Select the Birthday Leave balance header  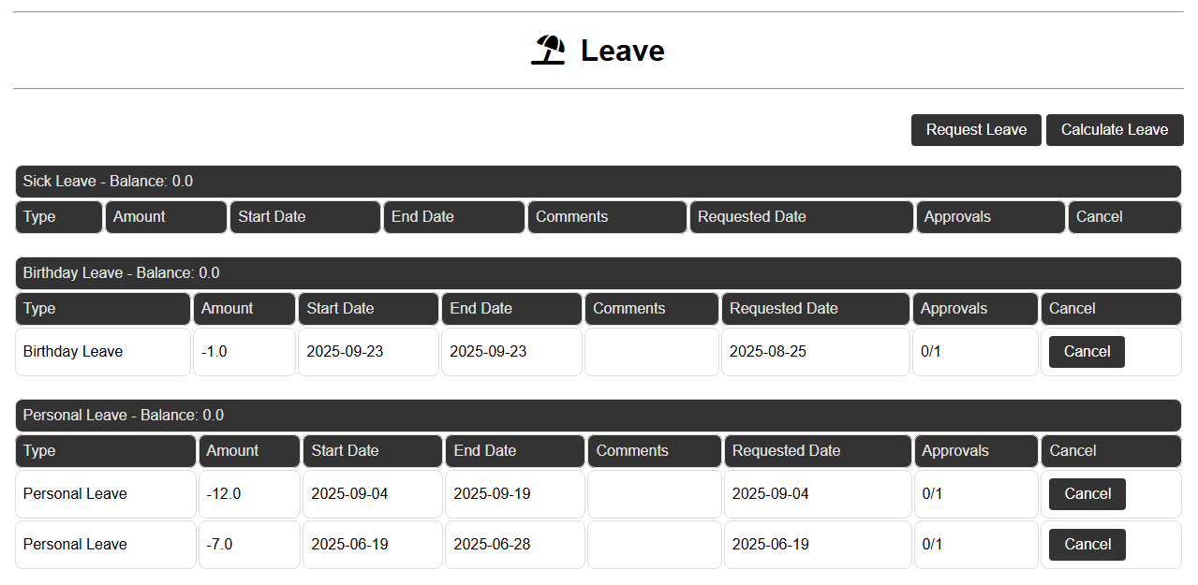(597, 272)
